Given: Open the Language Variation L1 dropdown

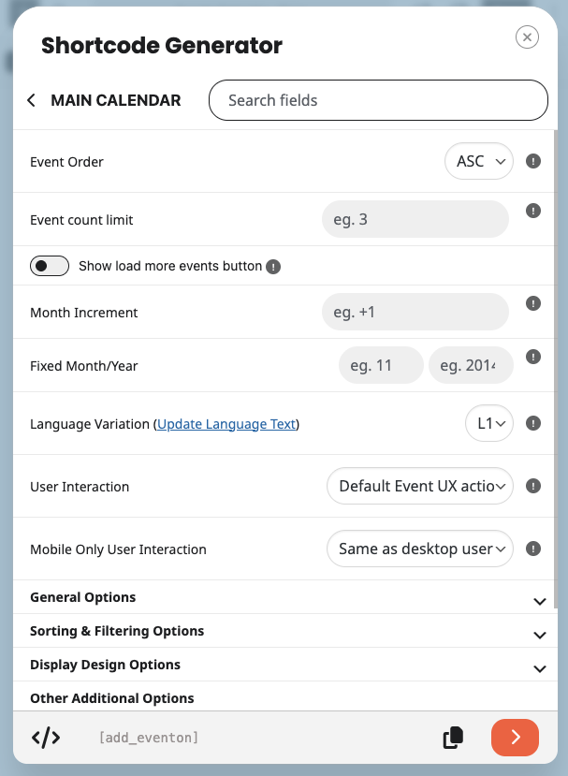Looking at the screenshot, I should [x=489, y=423].
